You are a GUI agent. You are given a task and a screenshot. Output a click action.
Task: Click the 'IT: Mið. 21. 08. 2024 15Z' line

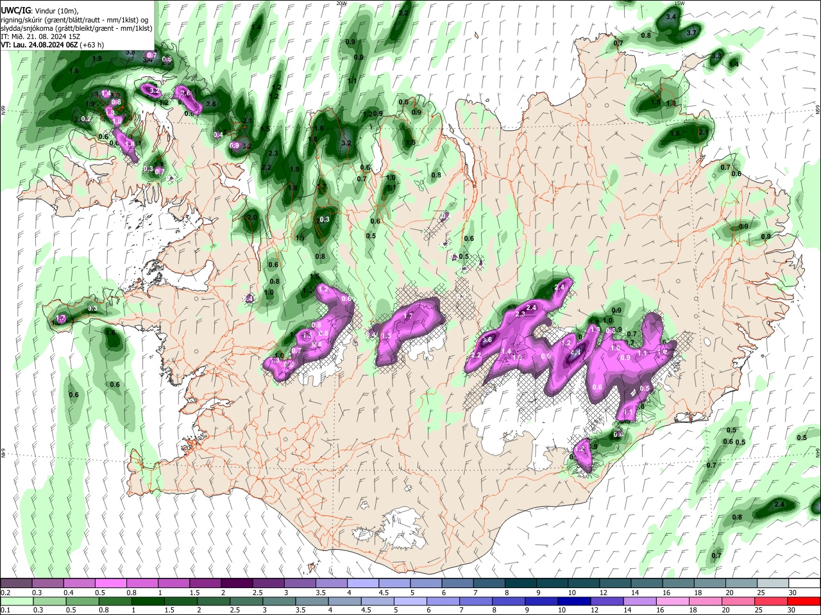[x=40, y=37]
